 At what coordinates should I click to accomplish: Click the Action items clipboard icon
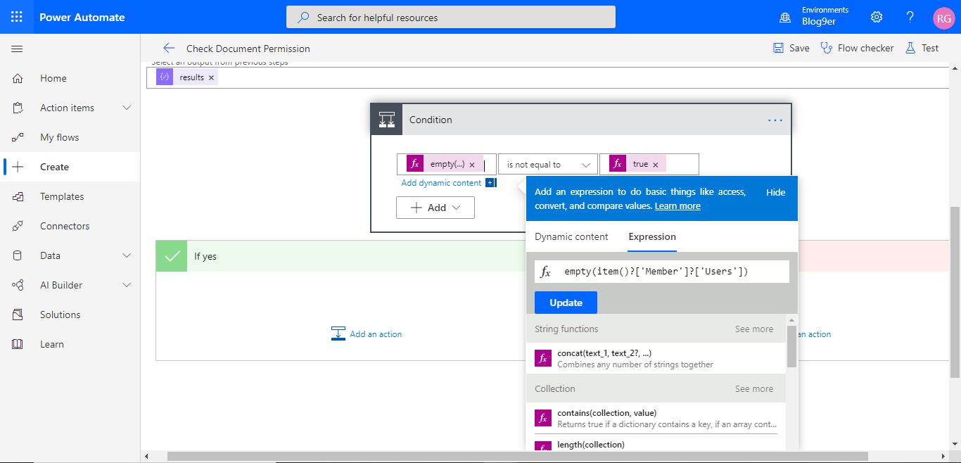pyautogui.click(x=18, y=108)
